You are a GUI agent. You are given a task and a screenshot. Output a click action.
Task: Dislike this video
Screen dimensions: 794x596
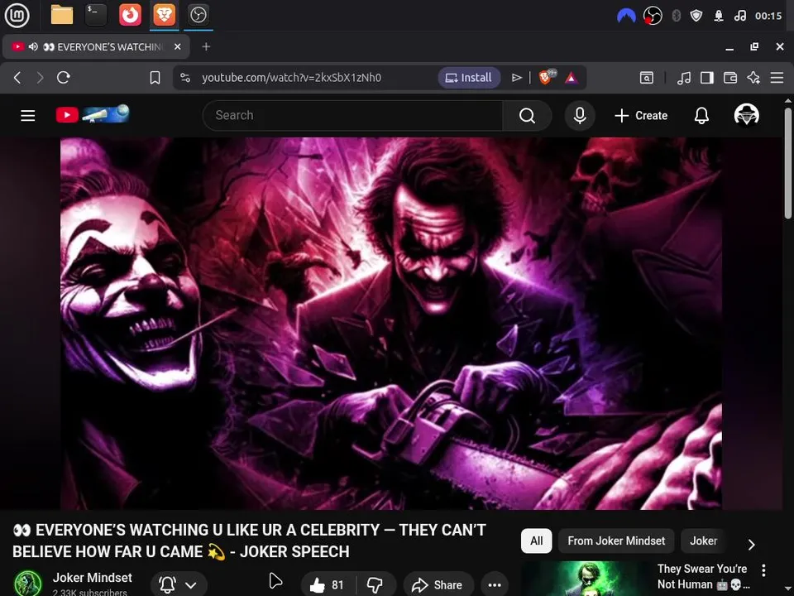click(375, 585)
